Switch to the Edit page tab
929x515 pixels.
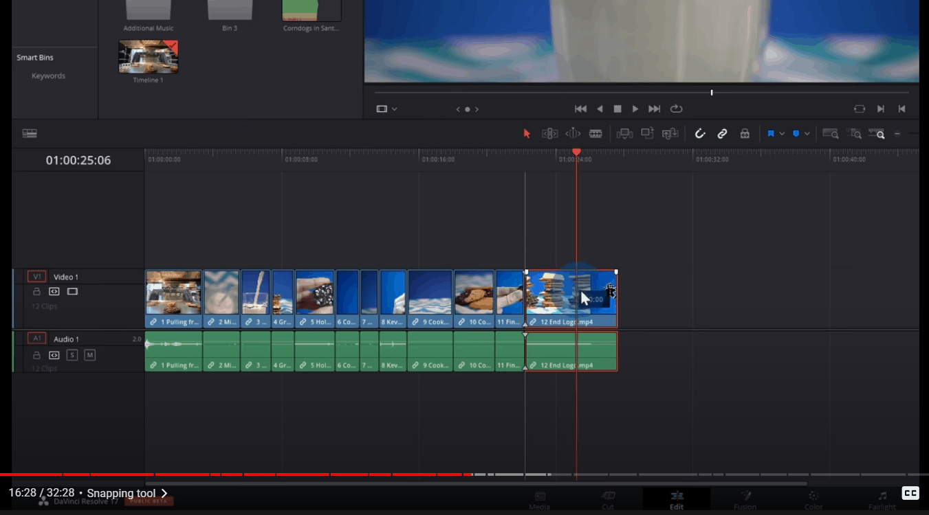(x=677, y=501)
